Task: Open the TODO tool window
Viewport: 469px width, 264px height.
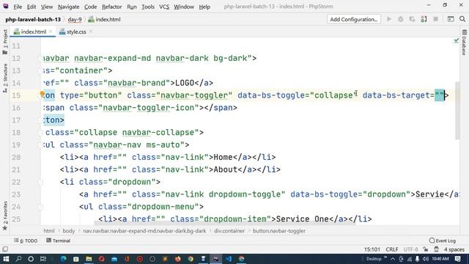Action: click(26, 241)
